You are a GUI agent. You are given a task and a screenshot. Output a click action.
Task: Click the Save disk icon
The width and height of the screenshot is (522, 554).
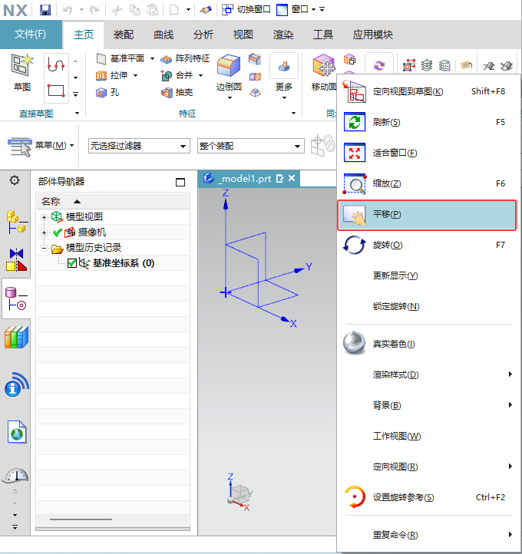tap(45, 10)
